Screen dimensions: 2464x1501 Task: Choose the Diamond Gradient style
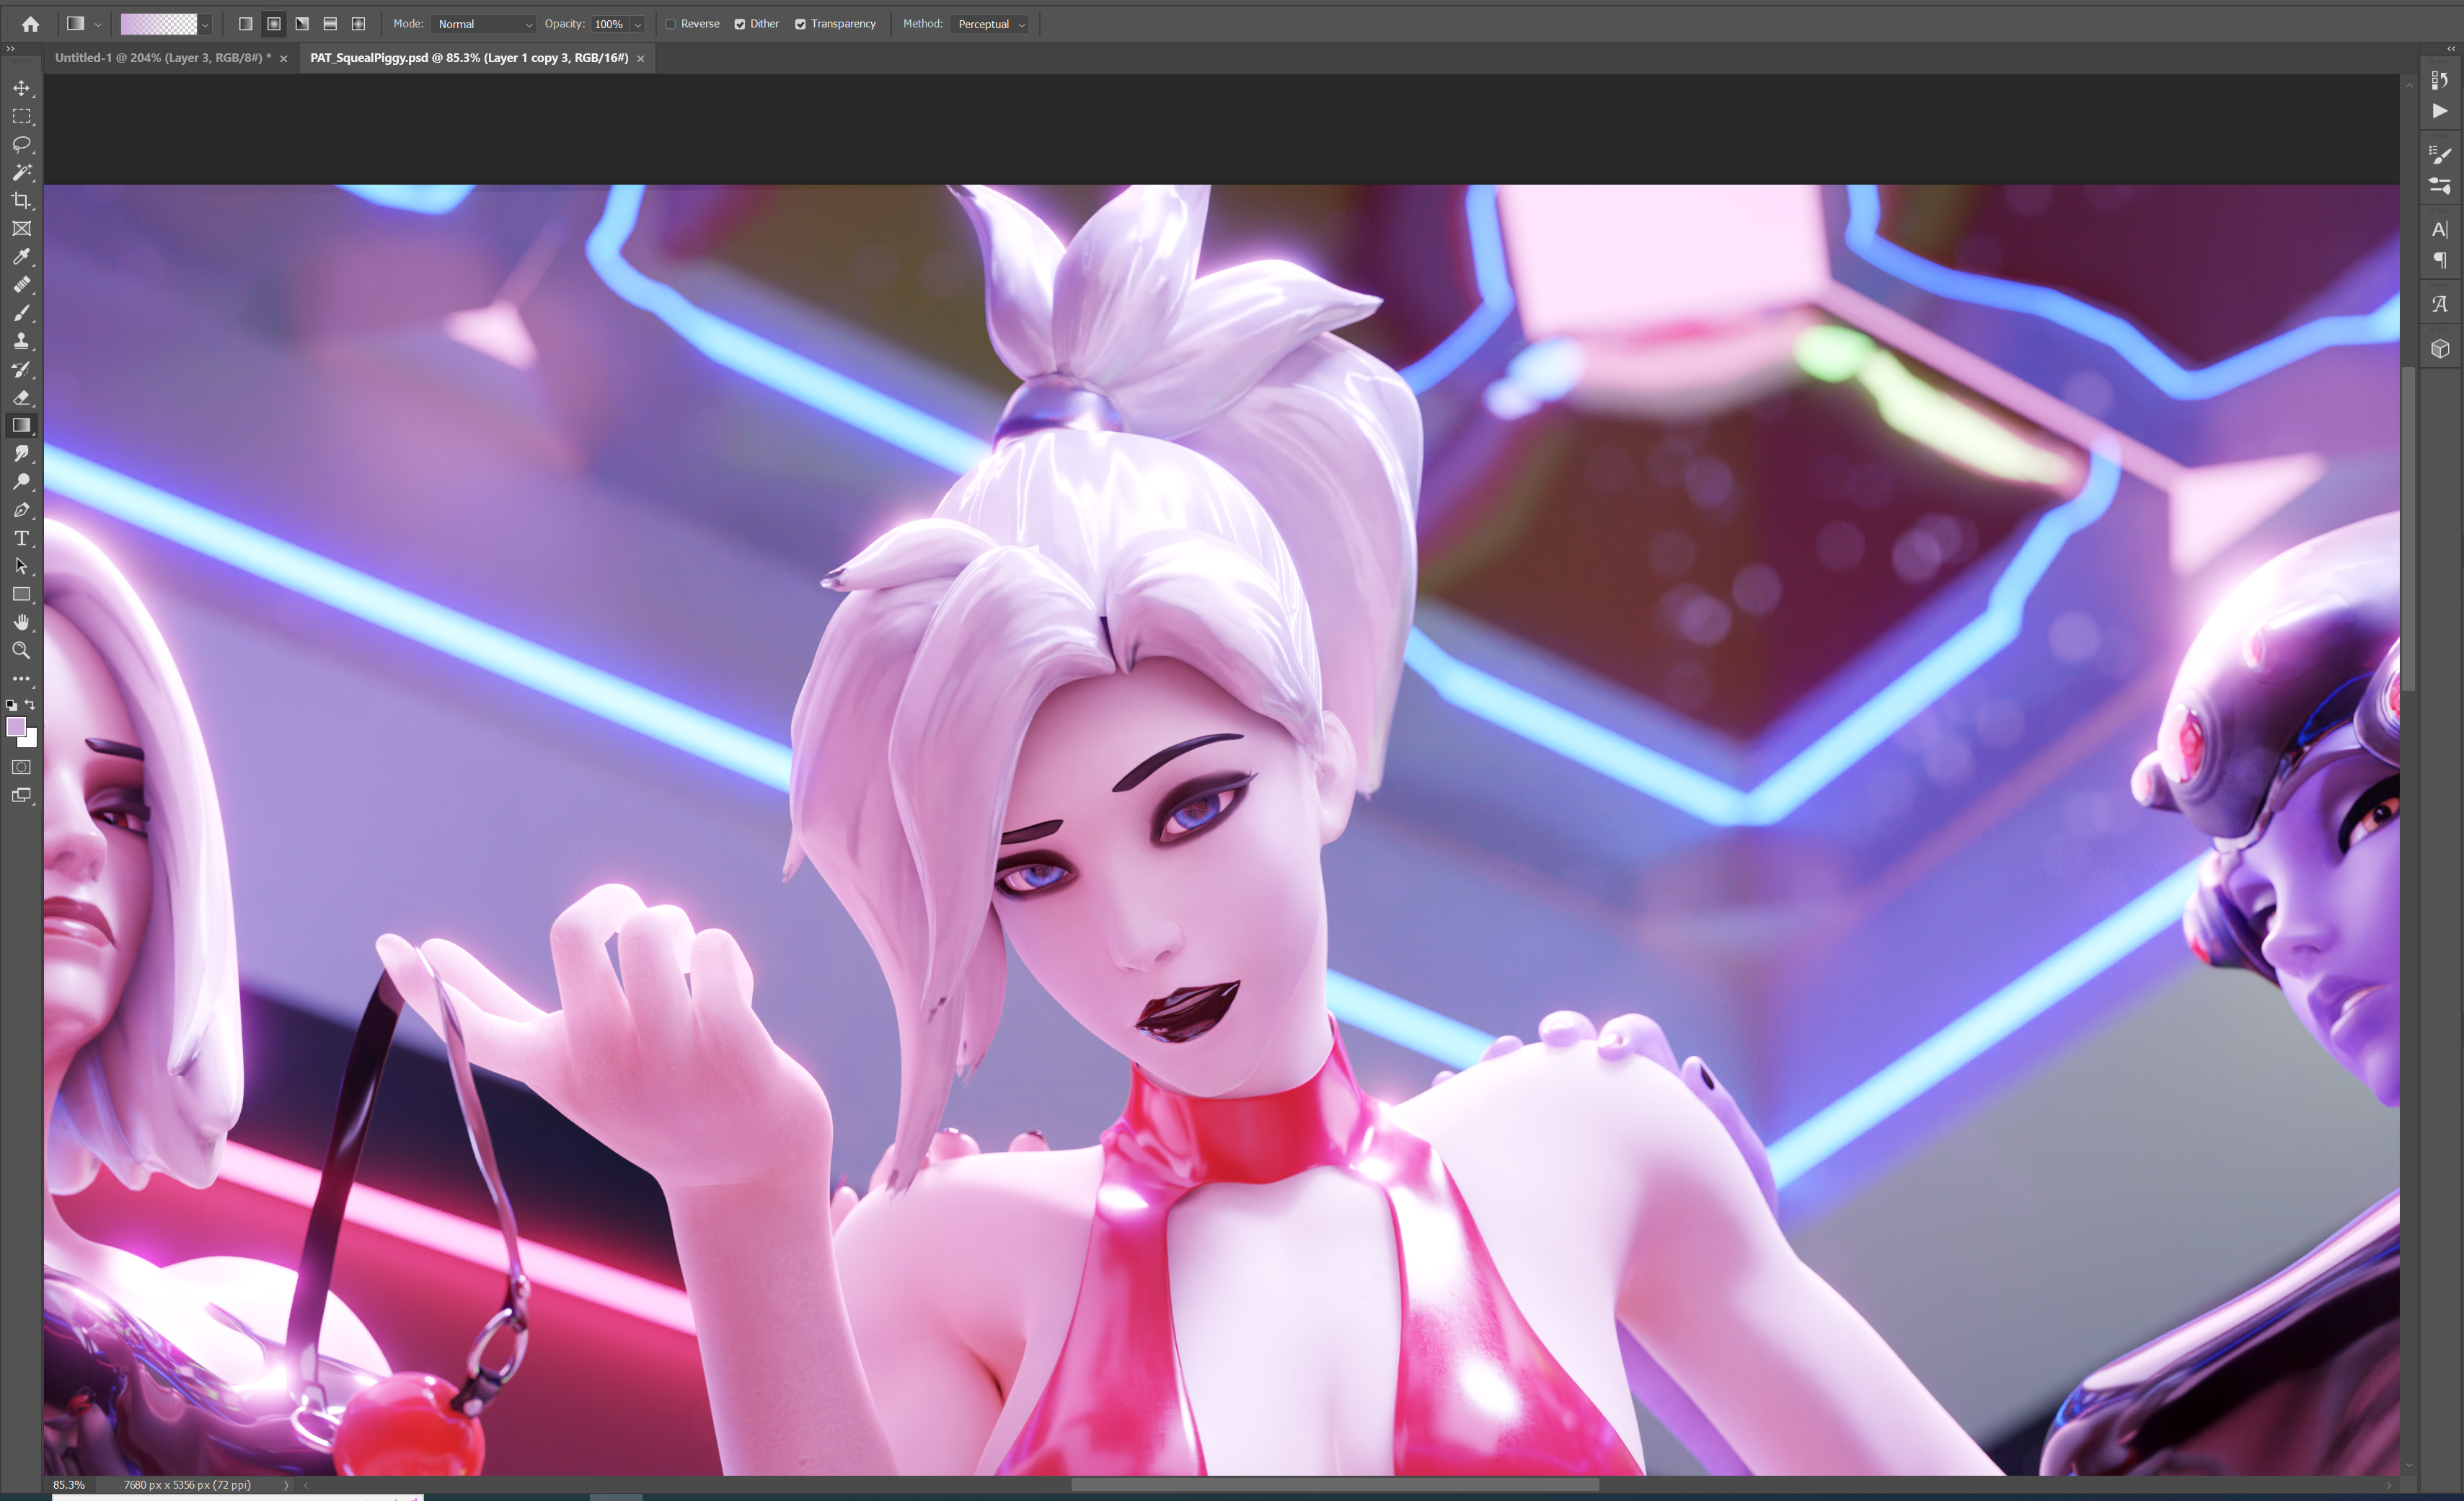[x=358, y=24]
